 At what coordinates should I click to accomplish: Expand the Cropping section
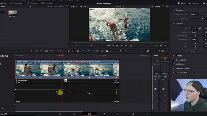pyautogui.click(x=179, y=56)
